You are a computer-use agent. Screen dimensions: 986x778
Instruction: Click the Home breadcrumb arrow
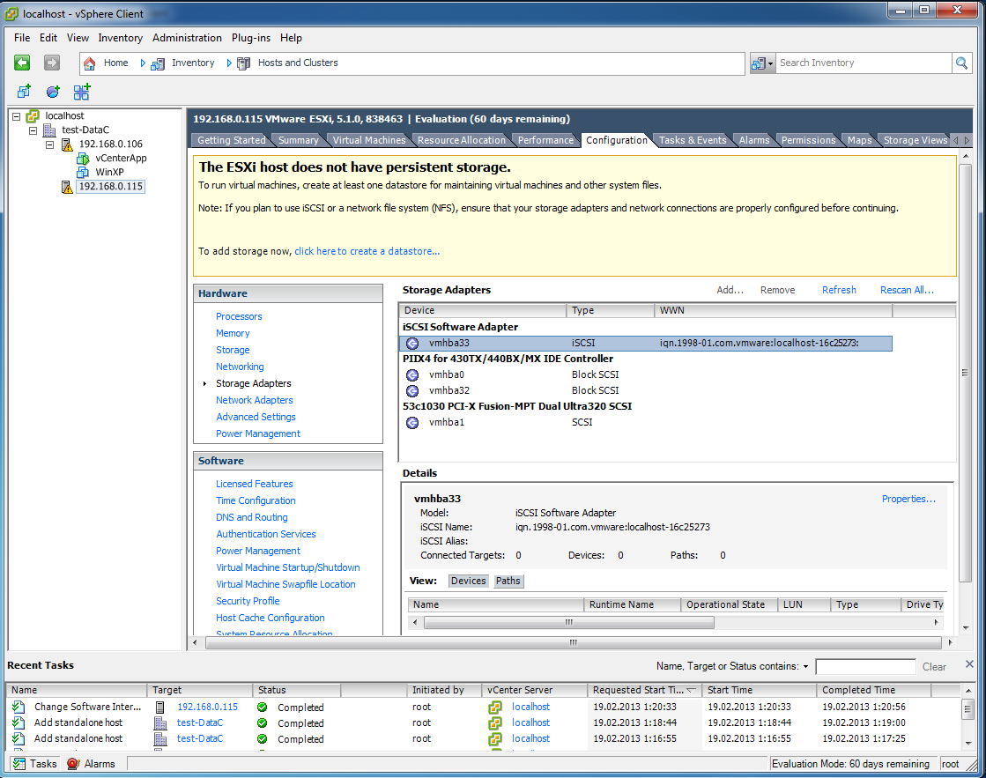pyautogui.click(x=143, y=63)
